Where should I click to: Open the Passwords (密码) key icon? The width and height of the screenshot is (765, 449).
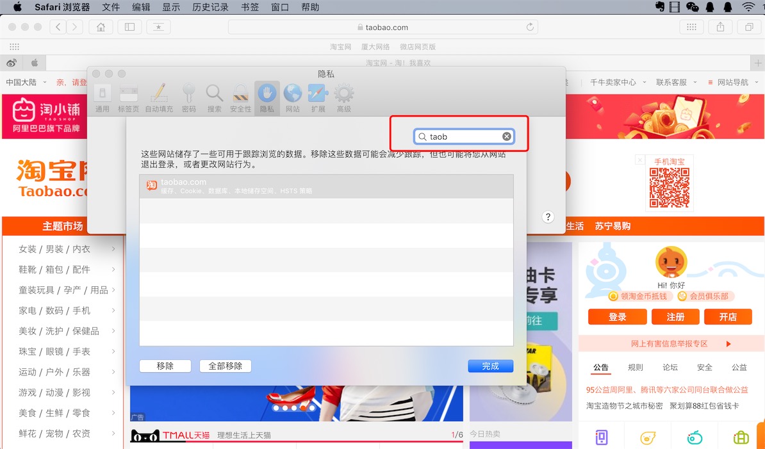click(x=189, y=98)
